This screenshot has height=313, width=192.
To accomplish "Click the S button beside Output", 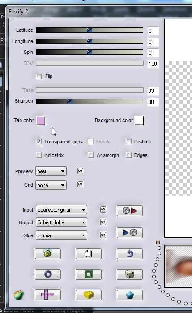I will (103, 222).
